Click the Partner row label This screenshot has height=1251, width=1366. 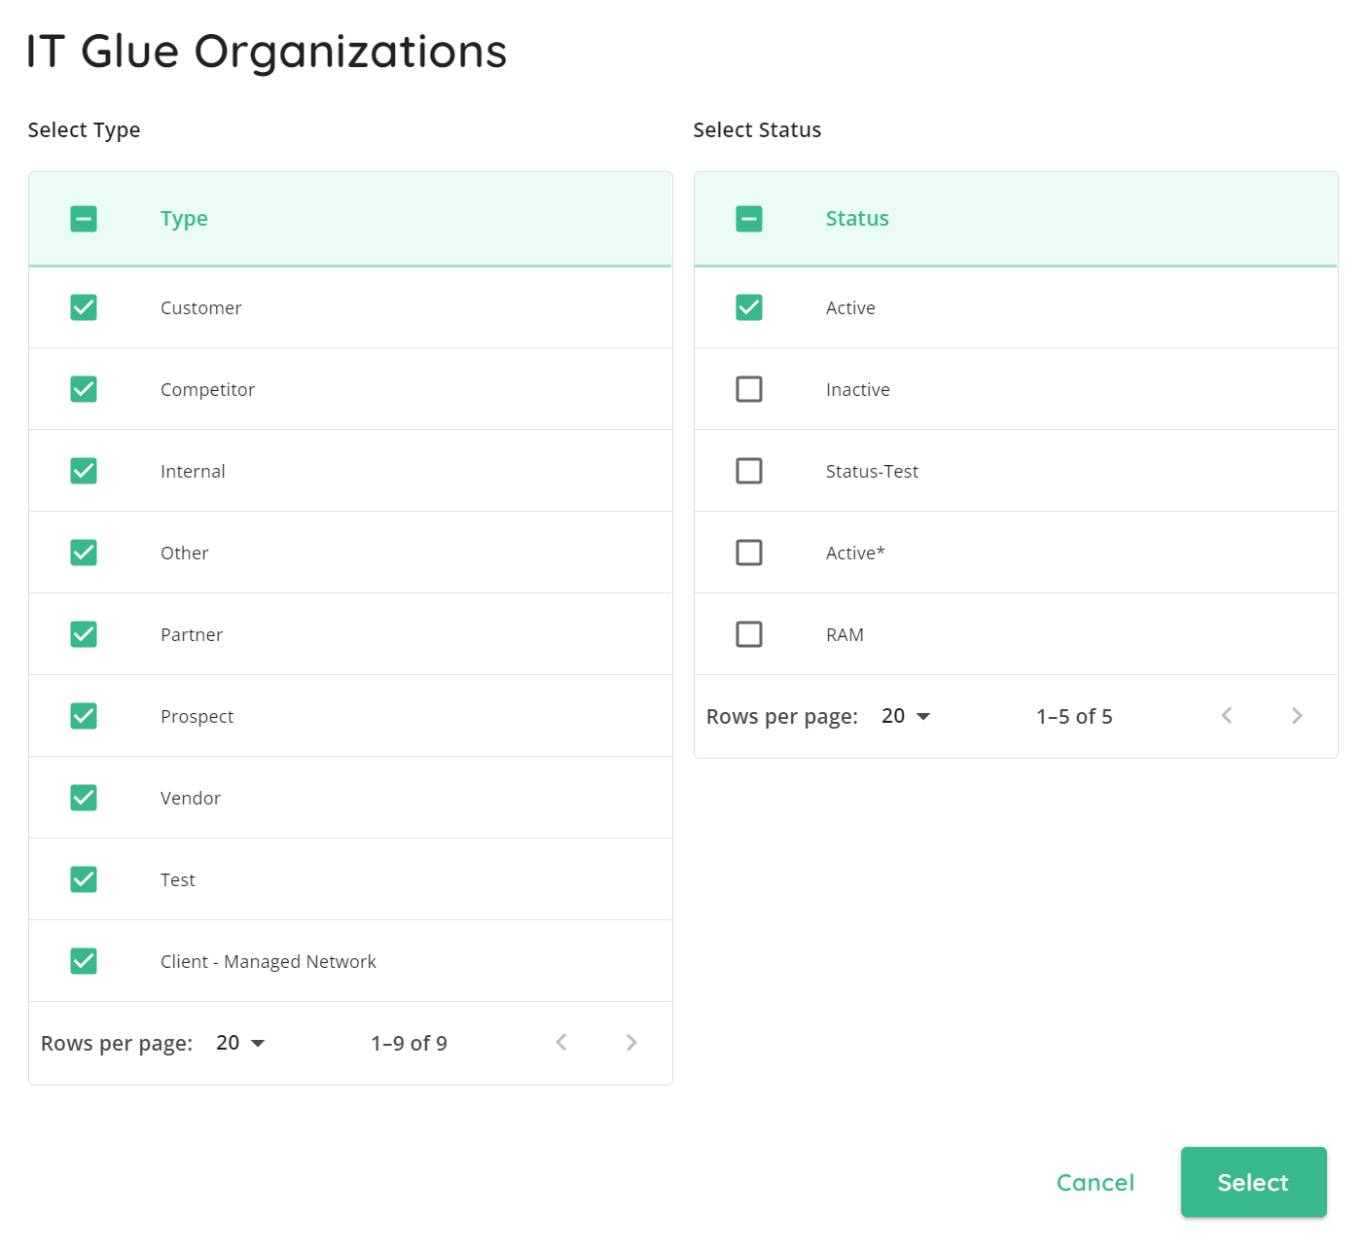coord(192,634)
